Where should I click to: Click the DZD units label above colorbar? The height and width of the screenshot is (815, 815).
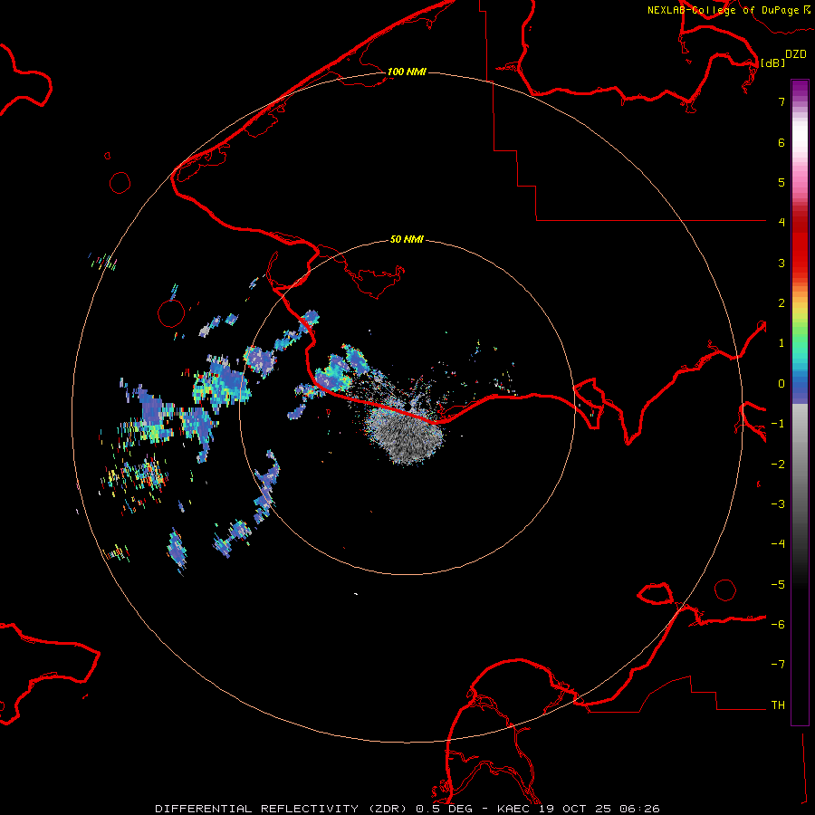796,54
